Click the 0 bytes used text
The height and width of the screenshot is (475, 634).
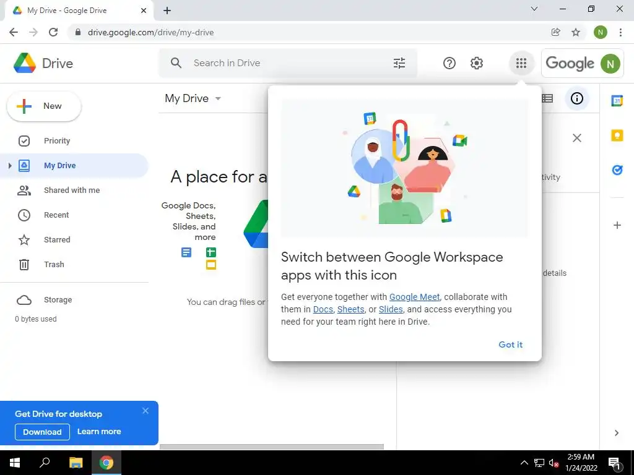point(35,319)
